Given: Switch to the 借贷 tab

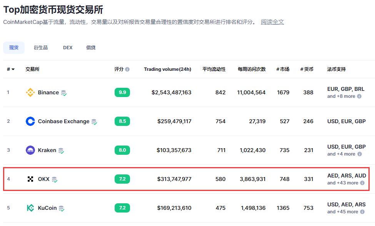Looking at the screenshot, I should 91,48.
